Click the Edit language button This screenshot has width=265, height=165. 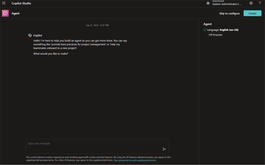[x=215, y=35]
